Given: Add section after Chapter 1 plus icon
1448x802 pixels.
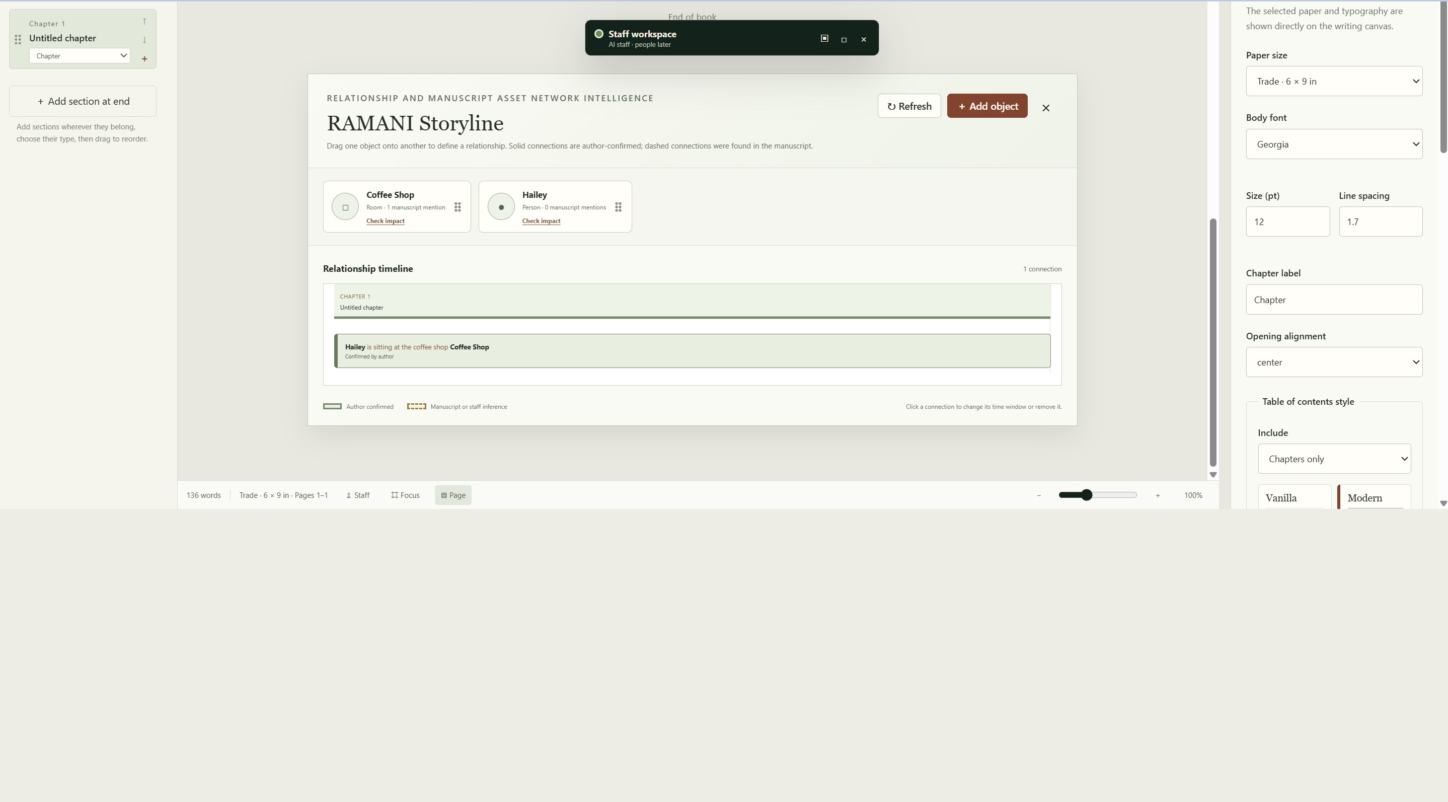Looking at the screenshot, I should (144, 58).
